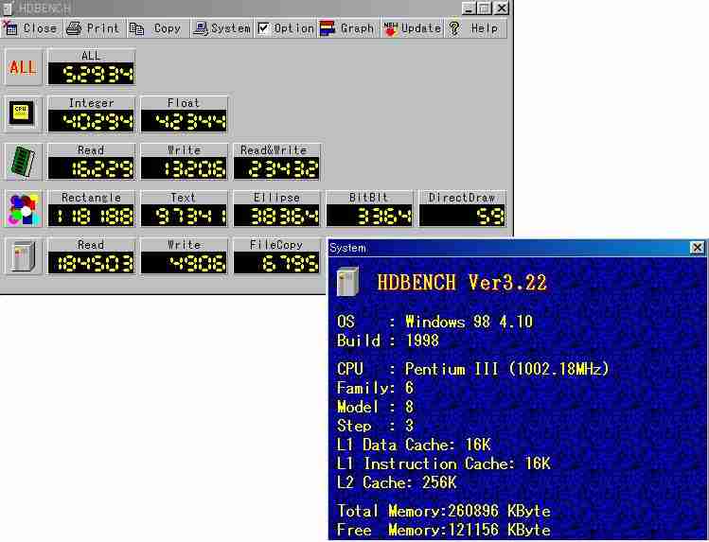Click the Float score panel
709x542 pixels.
[184, 114]
